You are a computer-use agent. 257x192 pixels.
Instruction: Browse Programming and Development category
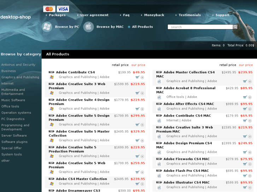pos(15,127)
